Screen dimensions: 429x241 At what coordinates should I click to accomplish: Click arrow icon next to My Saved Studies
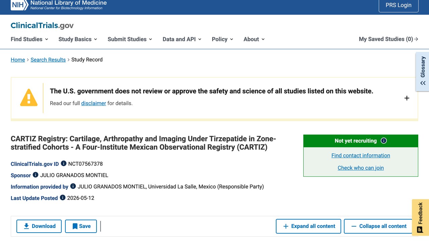(416, 39)
